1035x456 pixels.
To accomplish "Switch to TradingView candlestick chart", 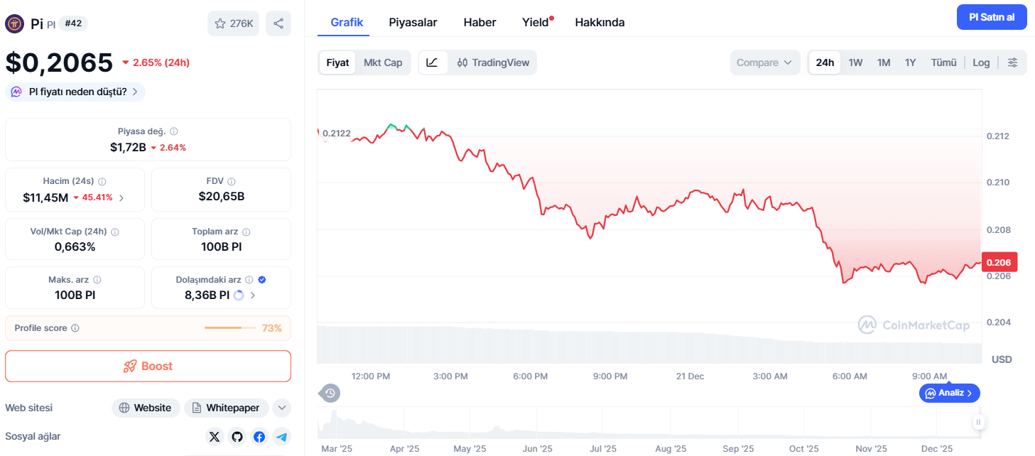I will point(493,63).
